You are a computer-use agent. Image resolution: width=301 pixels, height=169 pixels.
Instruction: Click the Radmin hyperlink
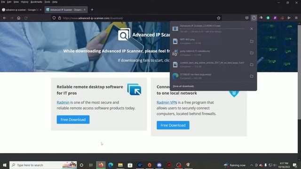click(x=63, y=102)
